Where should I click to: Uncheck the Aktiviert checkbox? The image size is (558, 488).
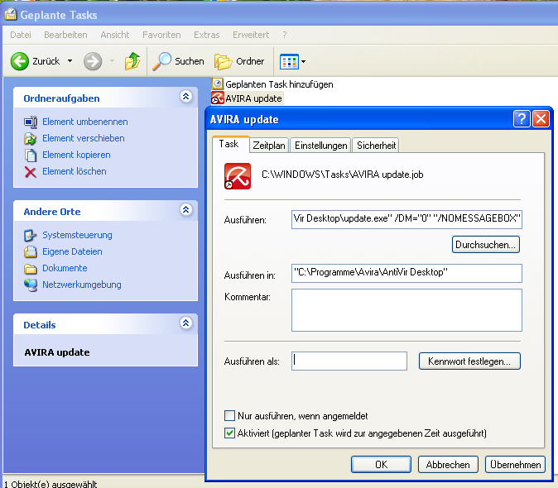point(229,433)
